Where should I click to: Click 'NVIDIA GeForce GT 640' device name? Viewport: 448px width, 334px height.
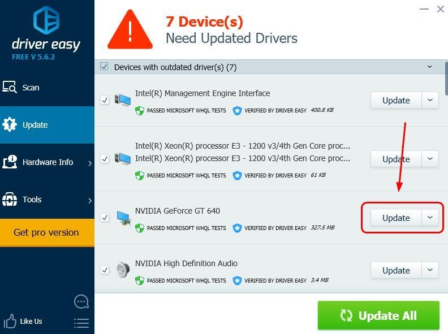pos(178,211)
